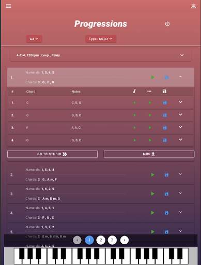Click the leftmost black piano key
Viewport: 201px width, 265px height.
tap(22, 254)
